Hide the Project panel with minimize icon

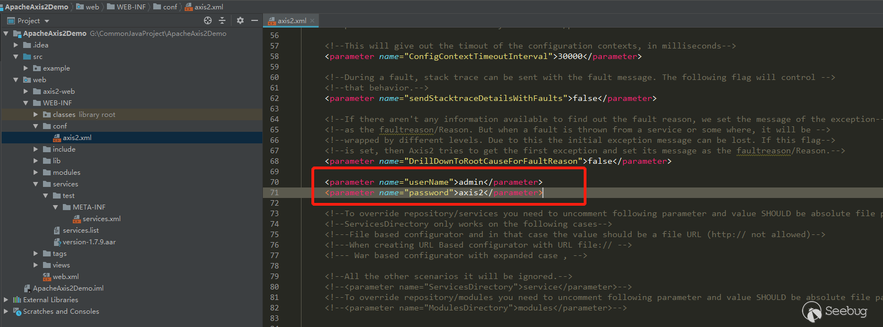coord(254,20)
